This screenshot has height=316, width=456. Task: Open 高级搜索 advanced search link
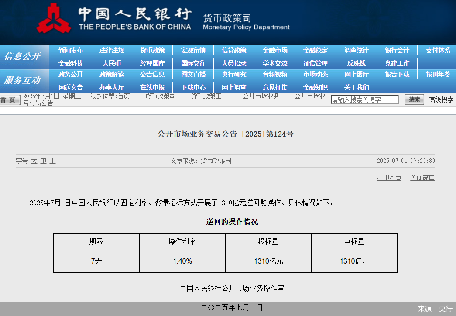[441, 100]
